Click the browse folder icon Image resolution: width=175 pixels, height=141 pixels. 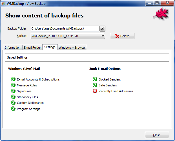[x=102, y=28]
